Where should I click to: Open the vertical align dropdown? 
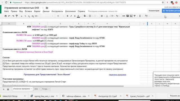tap(108, 16)
